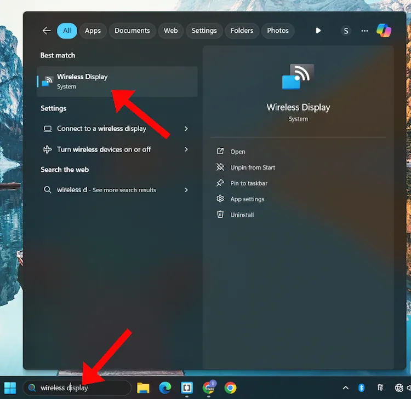The height and width of the screenshot is (399, 411).
Task: Switch to the Web filter tab
Action: pos(170,31)
